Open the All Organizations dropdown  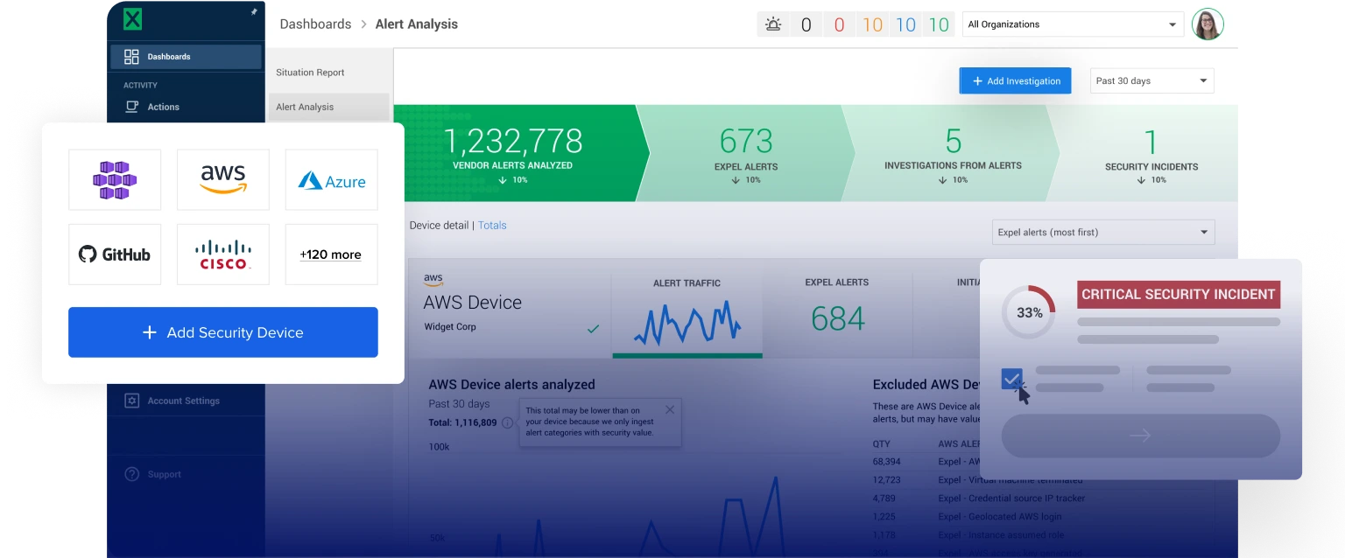(x=1073, y=24)
